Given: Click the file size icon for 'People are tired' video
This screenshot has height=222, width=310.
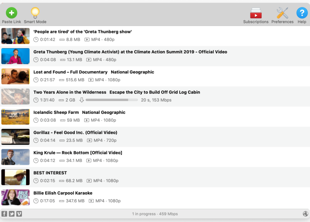Looking at the screenshot, I should point(62,40).
